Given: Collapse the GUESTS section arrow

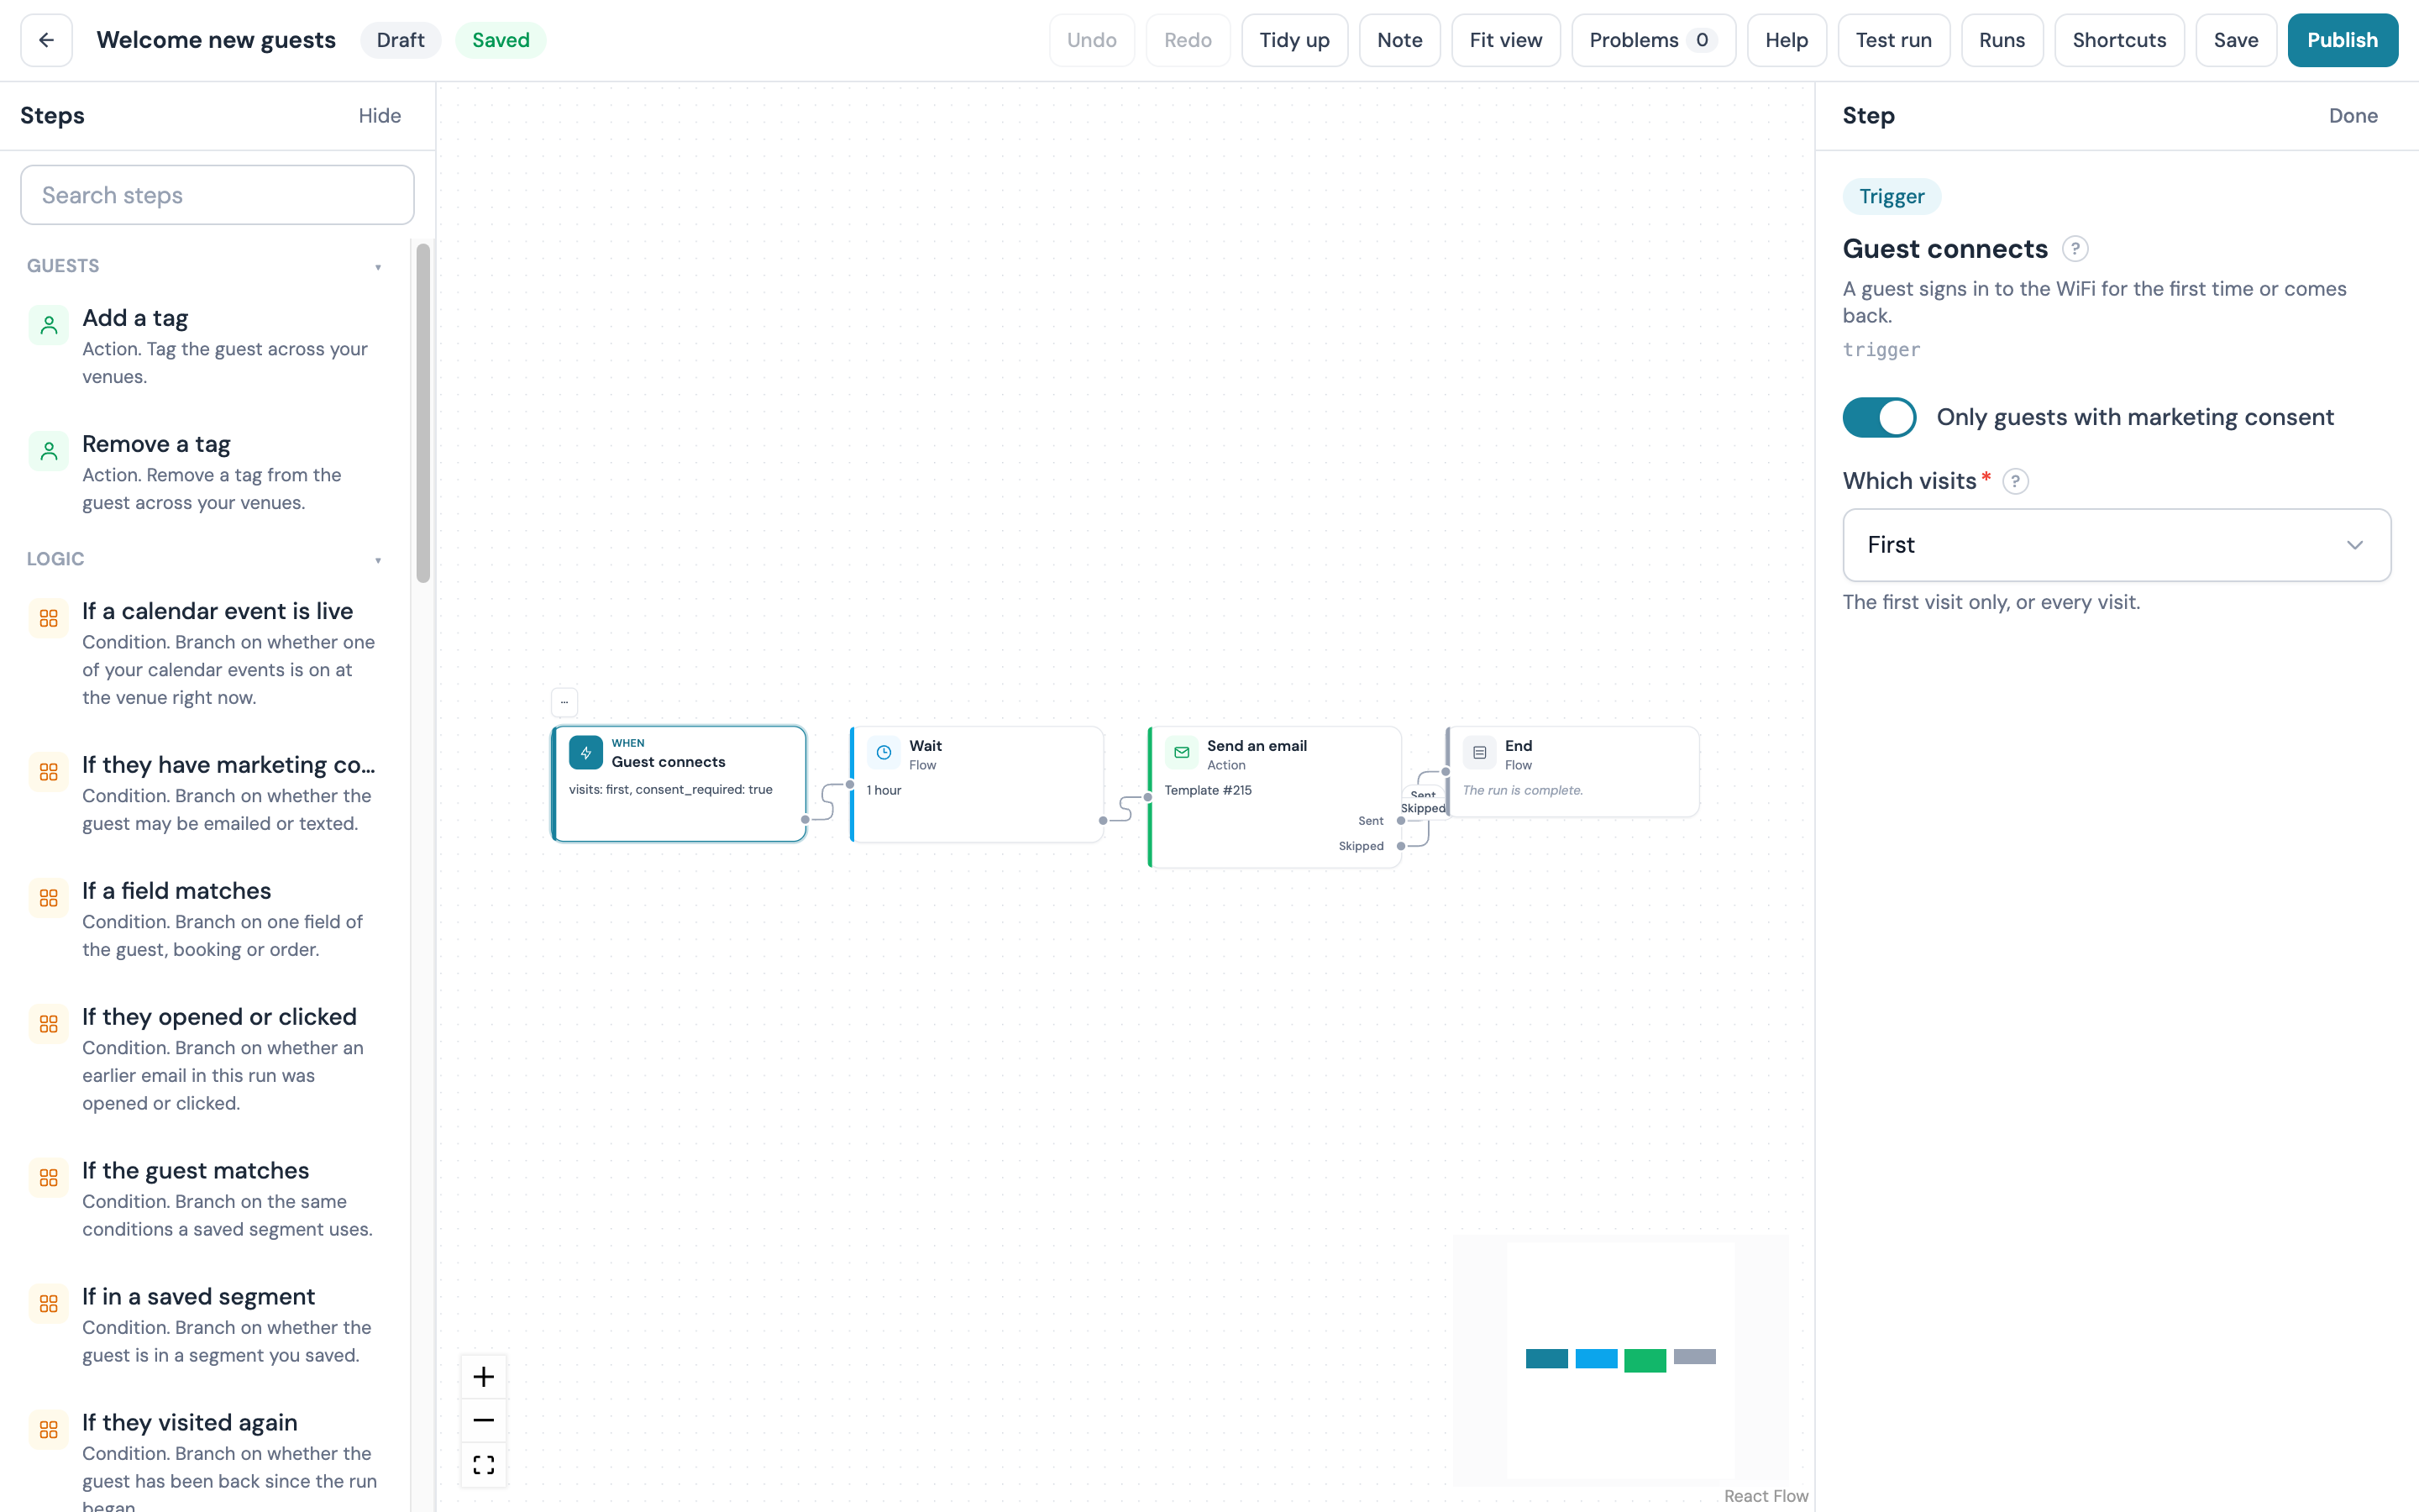Looking at the screenshot, I should [x=378, y=267].
